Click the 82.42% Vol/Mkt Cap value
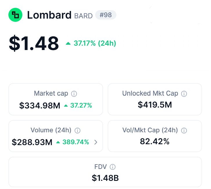 coord(155,141)
